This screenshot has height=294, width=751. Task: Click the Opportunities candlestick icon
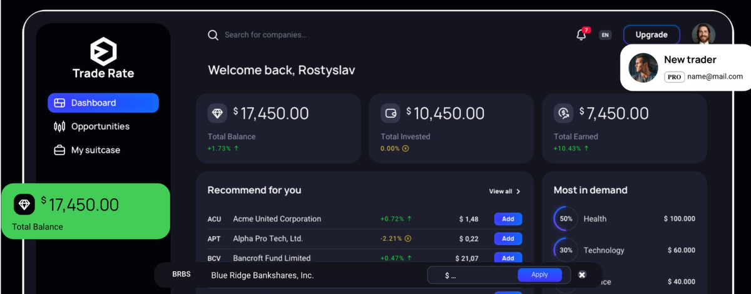coord(59,126)
